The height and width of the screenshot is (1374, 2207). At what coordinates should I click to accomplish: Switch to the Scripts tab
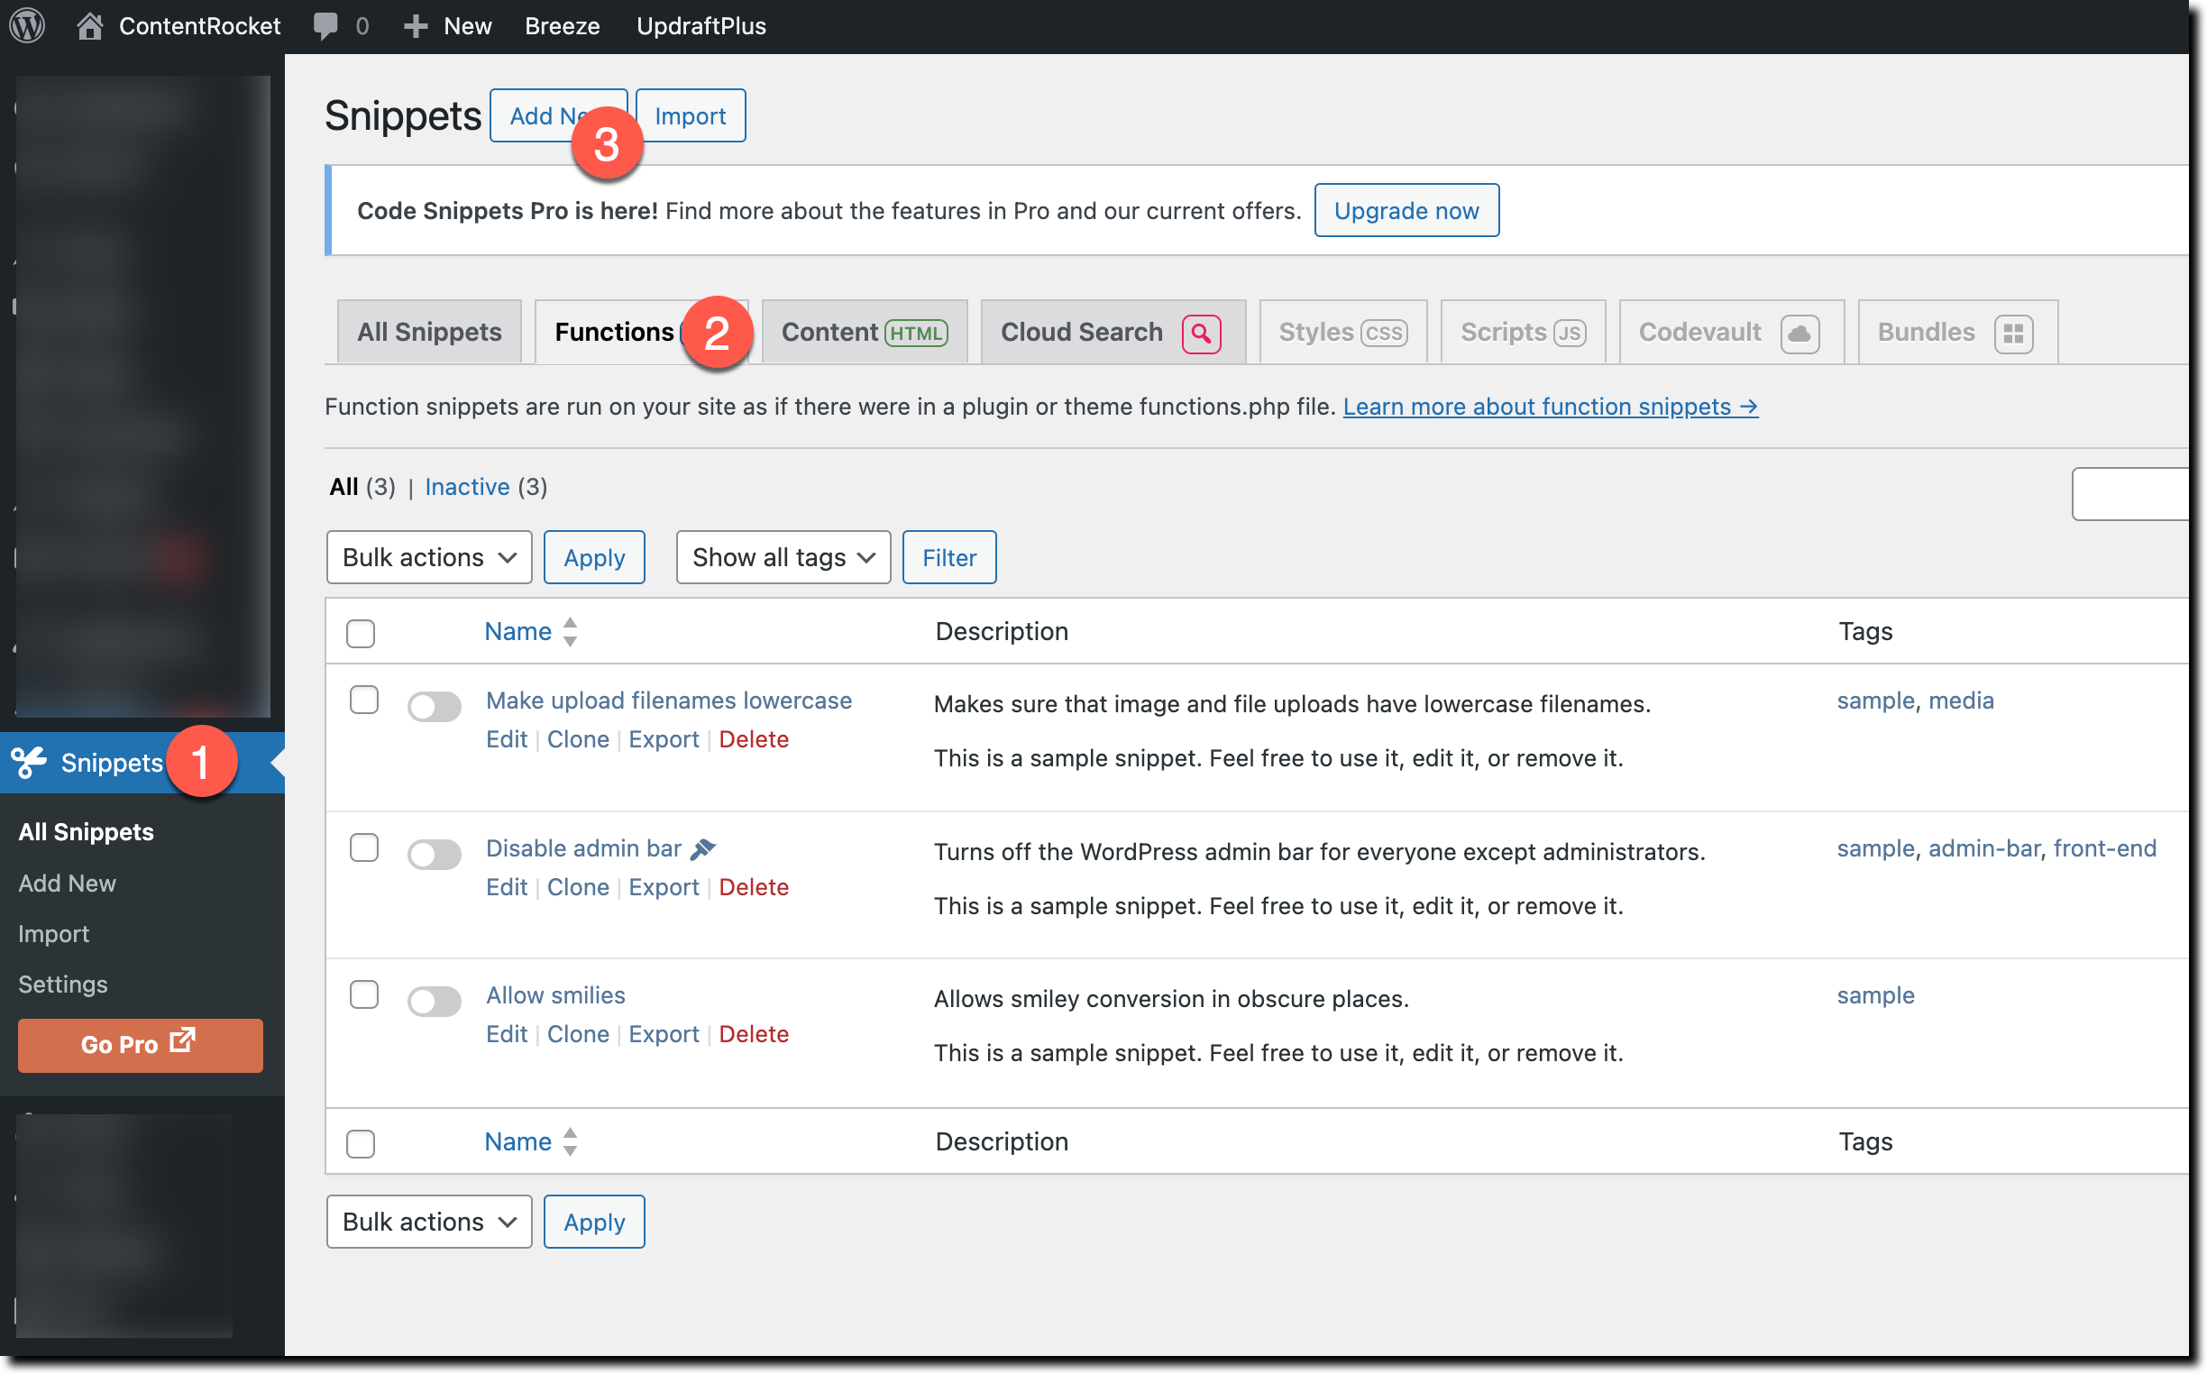(1523, 332)
